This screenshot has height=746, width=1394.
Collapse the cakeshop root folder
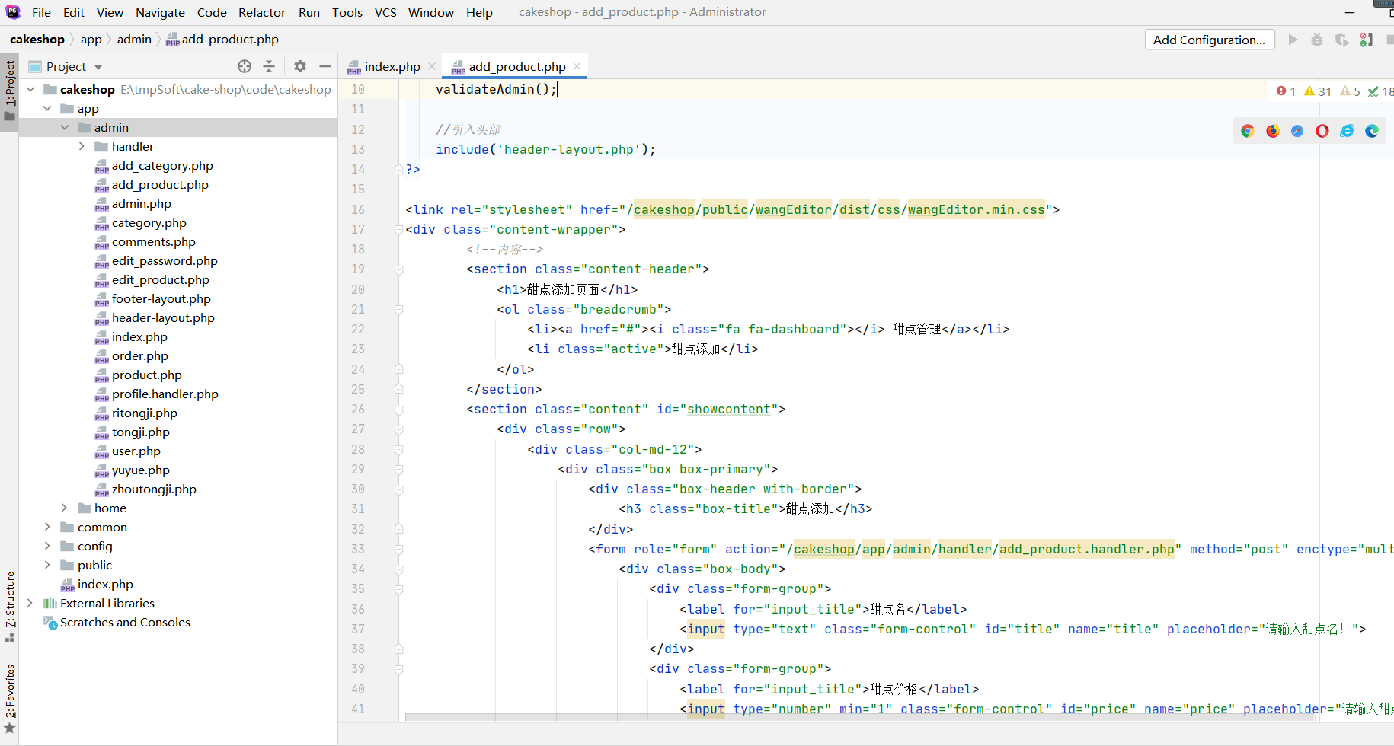click(30, 89)
